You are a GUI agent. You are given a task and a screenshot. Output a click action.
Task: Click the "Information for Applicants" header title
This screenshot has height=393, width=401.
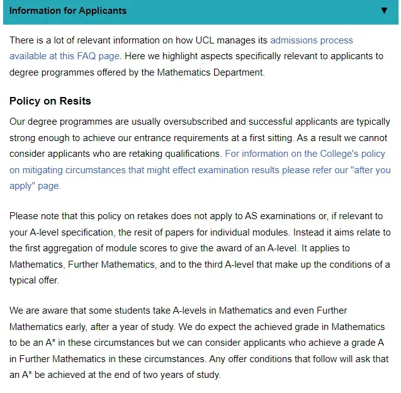click(68, 11)
